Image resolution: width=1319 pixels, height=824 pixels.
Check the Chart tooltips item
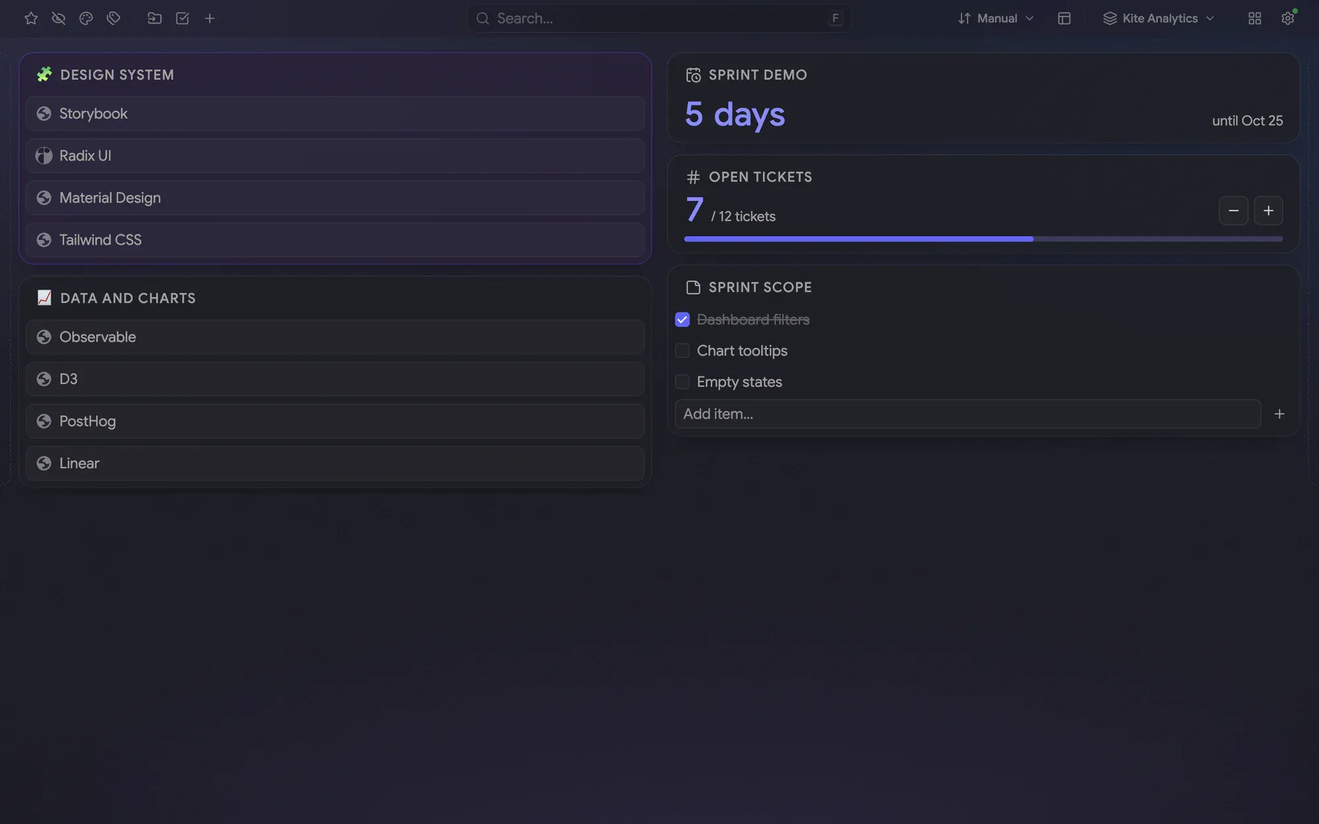[683, 351]
